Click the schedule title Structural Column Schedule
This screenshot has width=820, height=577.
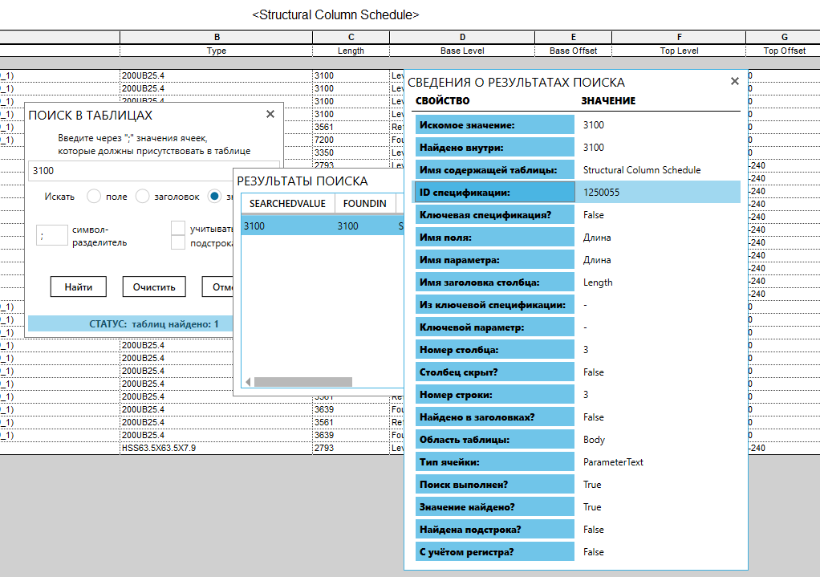(335, 14)
